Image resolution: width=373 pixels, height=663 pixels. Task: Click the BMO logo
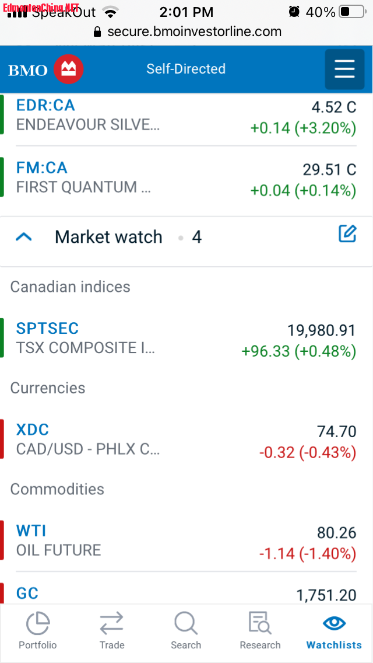click(x=46, y=70)
